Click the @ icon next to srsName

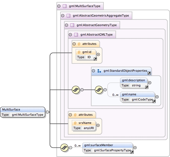point(75,123)
